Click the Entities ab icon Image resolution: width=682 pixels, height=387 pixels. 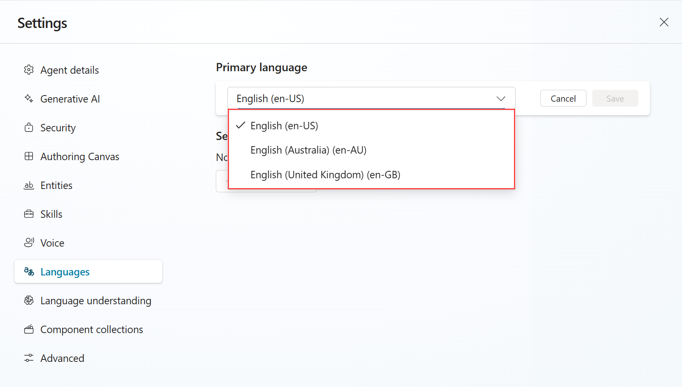pyautogui.click(x=29, y=185)
